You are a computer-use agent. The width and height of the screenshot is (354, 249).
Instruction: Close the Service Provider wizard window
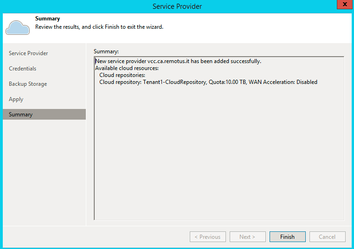point(345,4)
